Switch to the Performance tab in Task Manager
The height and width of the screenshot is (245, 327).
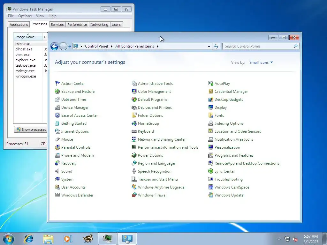click(x=77, y=25)
